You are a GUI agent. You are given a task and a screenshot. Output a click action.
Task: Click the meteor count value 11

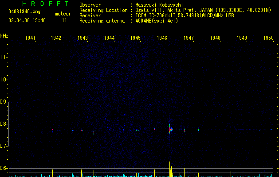point(64,20)
